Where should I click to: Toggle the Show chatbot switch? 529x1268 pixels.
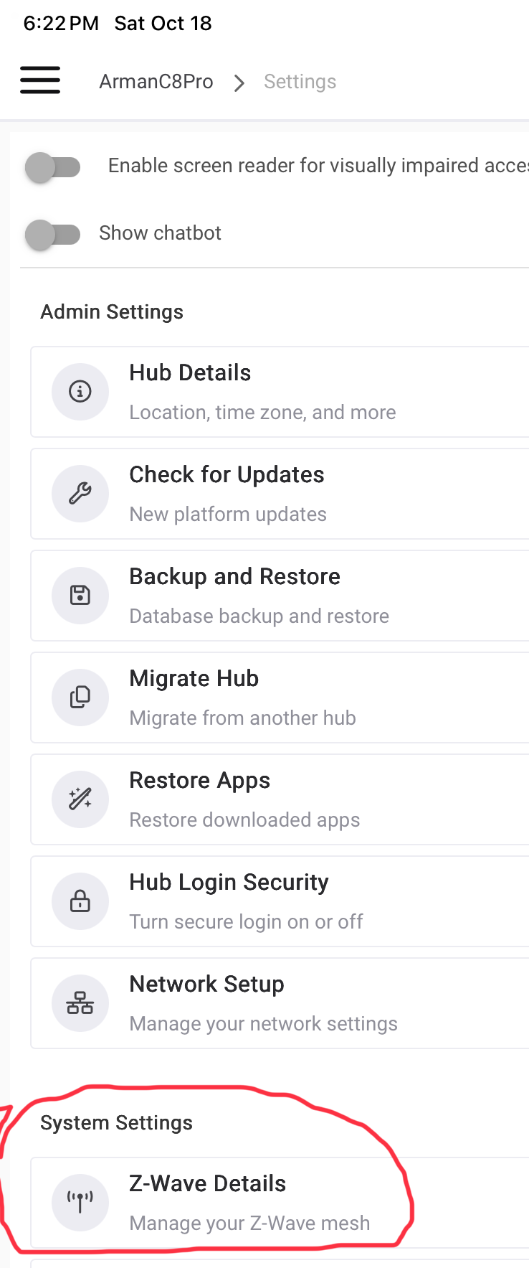(53, 234)
